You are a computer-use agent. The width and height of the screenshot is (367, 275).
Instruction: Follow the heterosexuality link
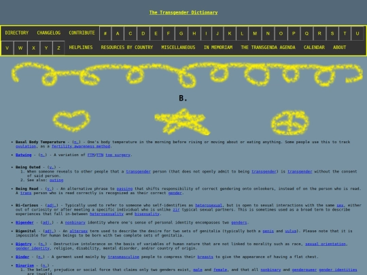pyautogui.click(x=107, y=214)
